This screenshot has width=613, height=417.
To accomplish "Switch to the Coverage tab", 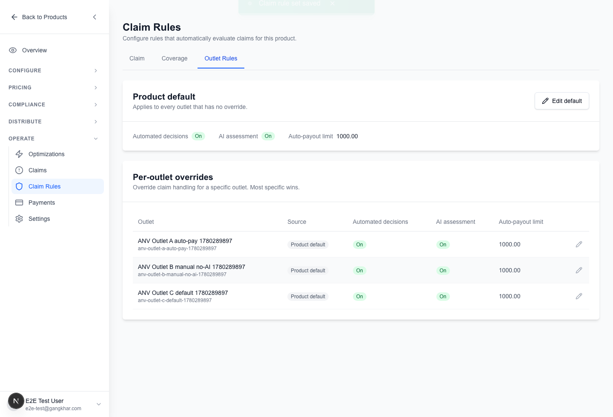I will click(x=175, y=58).
